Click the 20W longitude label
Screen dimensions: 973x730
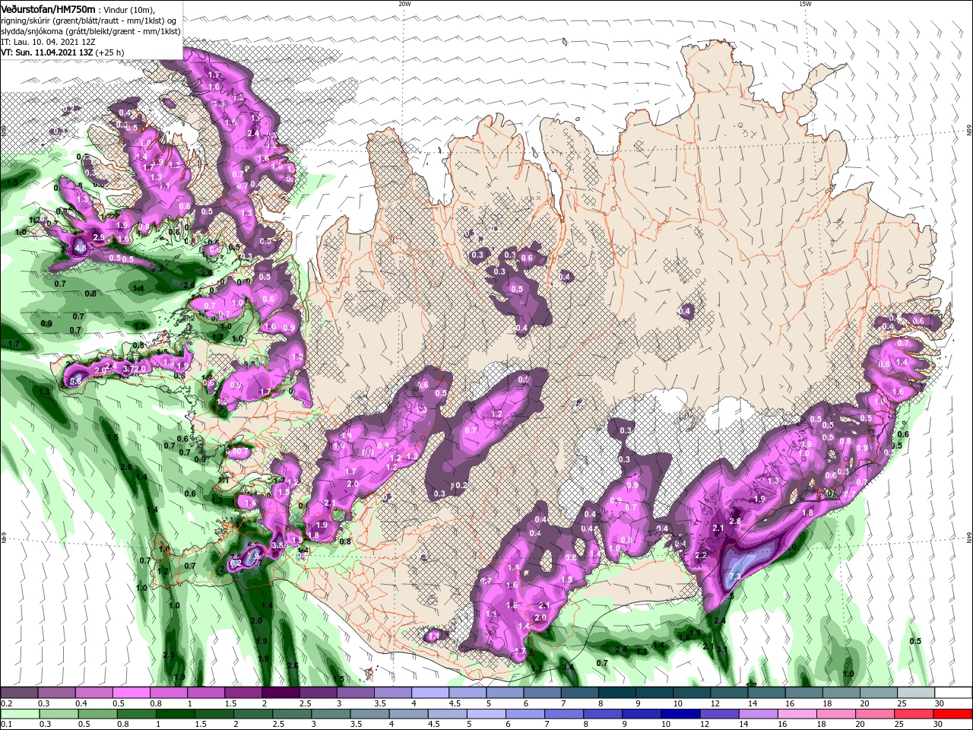[404, 4]
